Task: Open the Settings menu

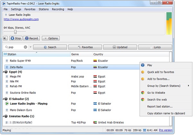Action: coord(16,9)
